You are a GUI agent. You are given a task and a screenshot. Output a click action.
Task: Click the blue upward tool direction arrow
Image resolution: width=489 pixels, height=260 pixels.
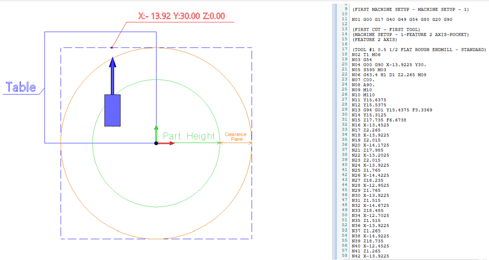(113, 75)
